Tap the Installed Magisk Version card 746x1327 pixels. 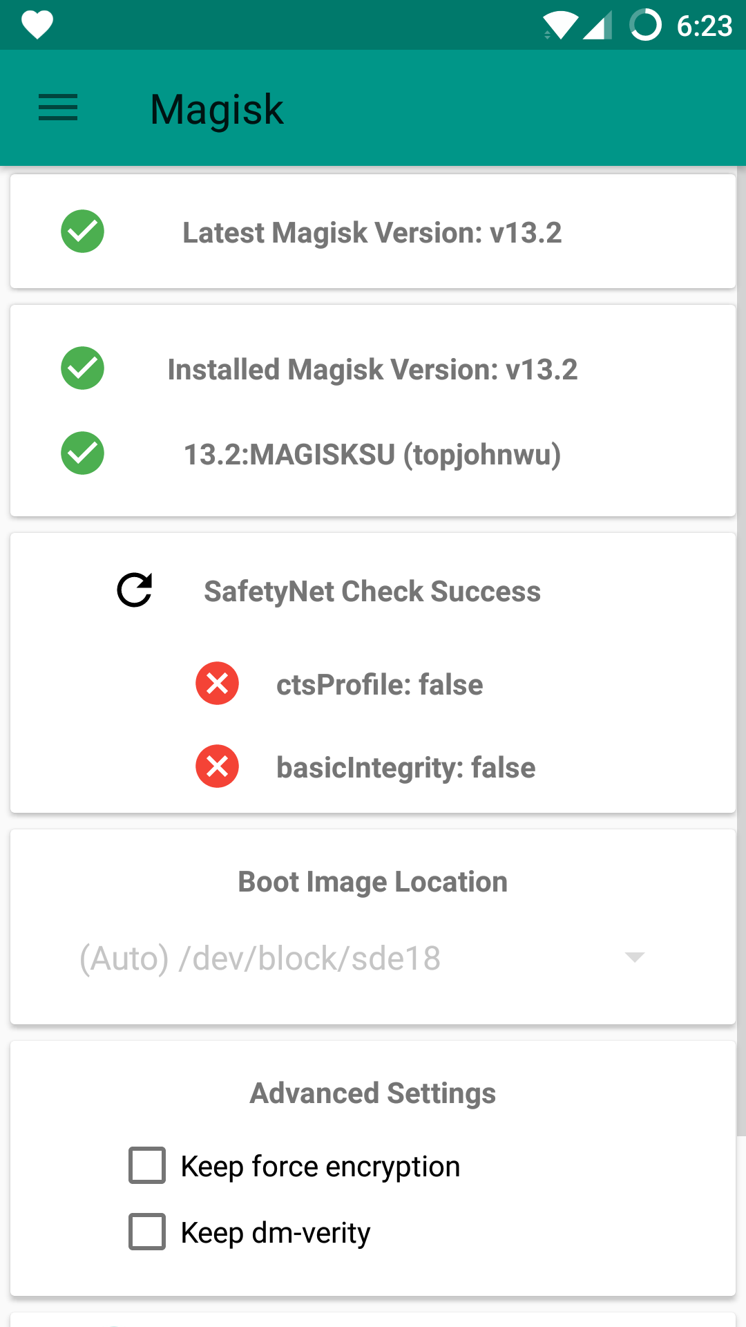(373, 409)
